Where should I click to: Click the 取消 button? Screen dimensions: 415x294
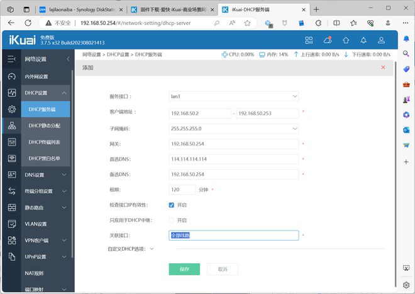tap(223, 269)
